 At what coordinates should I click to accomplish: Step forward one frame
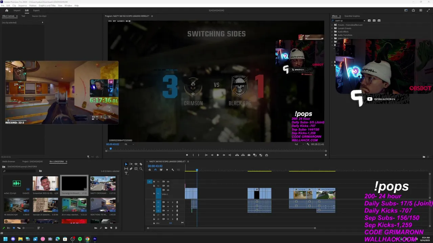point(224,155)
